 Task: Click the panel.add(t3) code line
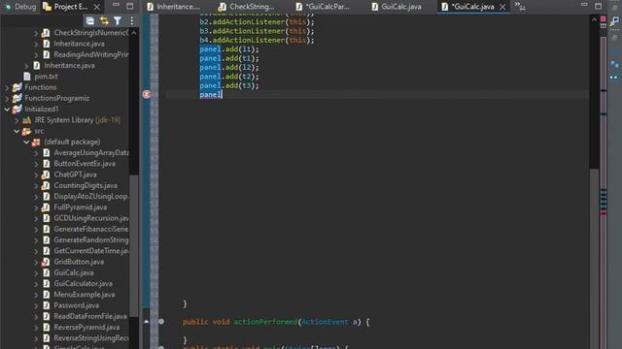tap(229, 85)
